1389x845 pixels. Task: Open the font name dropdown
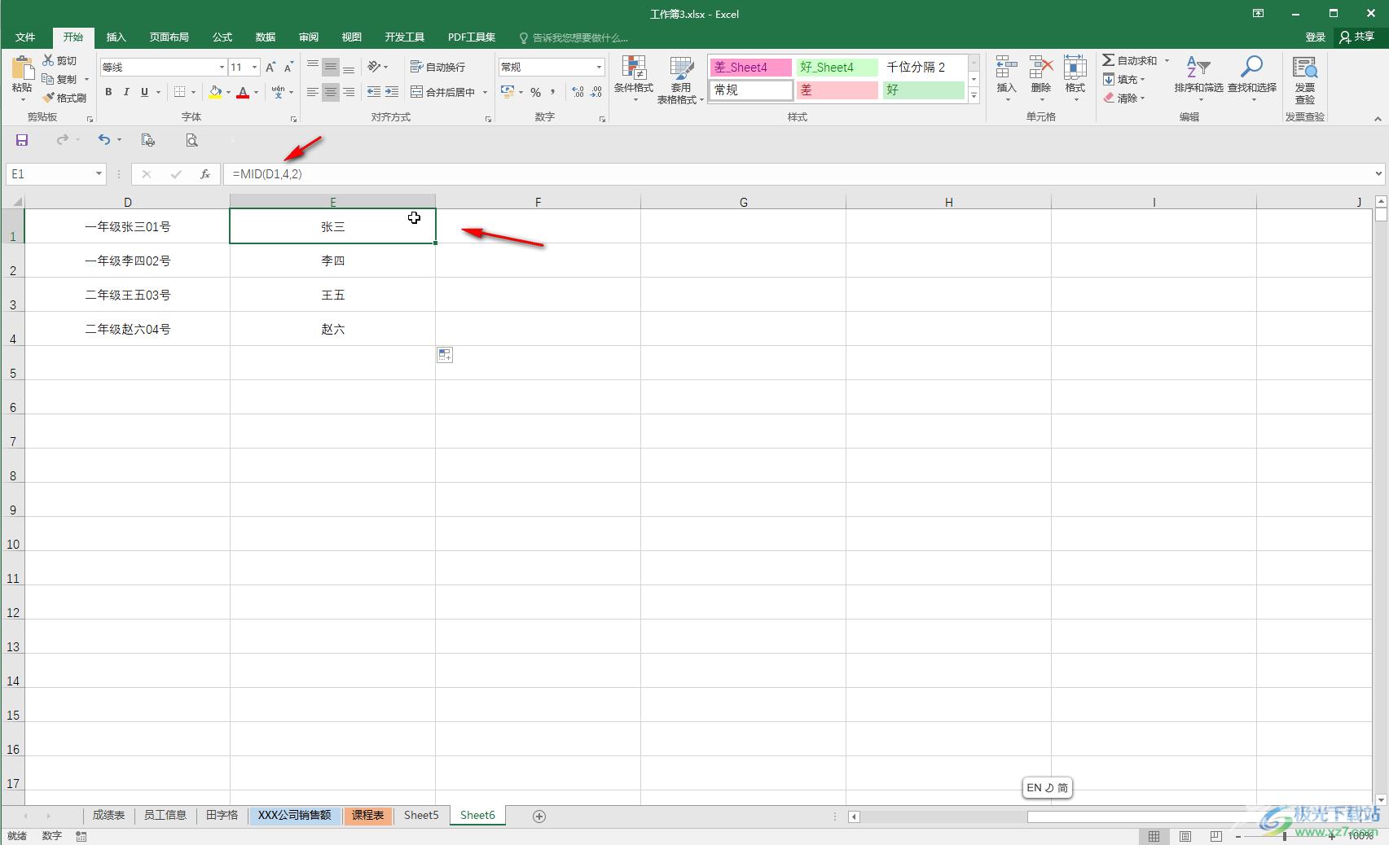221,67
